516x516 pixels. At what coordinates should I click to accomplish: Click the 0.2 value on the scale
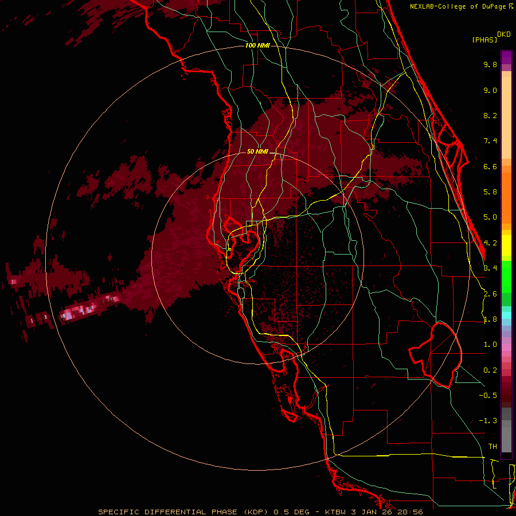coord(490,370)
